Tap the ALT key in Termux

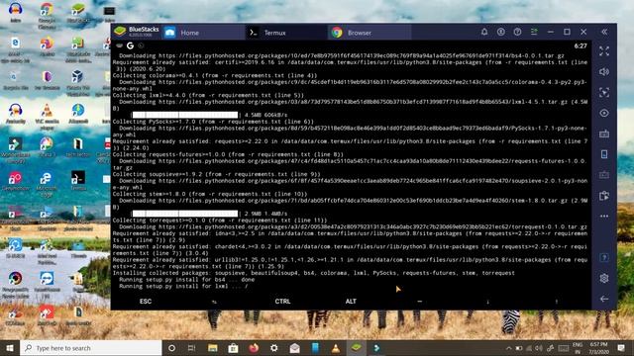point(351,302)
